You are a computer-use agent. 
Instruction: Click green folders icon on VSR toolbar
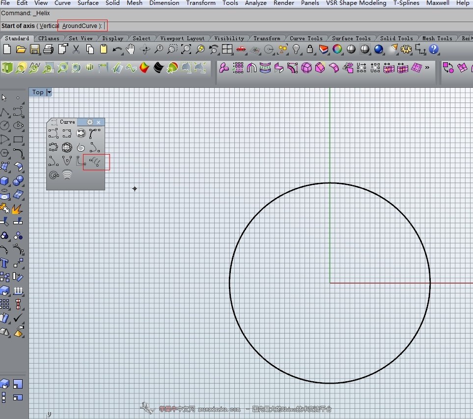pos(7,68)
